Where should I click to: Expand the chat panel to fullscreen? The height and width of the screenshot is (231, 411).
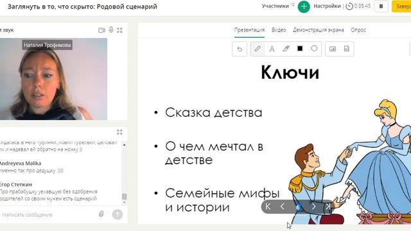(x=120, y=132)
